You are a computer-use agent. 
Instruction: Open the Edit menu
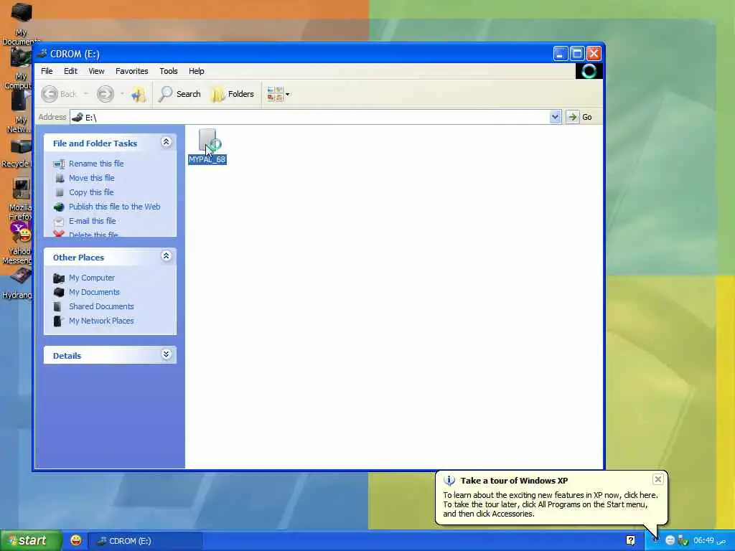coord(71,71)
